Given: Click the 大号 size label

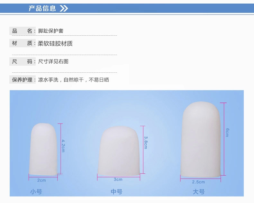Looking at the screenshot, I should pyautogui.click(x=199, y=192).
